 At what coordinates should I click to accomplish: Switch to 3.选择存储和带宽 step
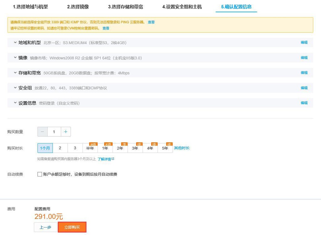tap(125, 7)
